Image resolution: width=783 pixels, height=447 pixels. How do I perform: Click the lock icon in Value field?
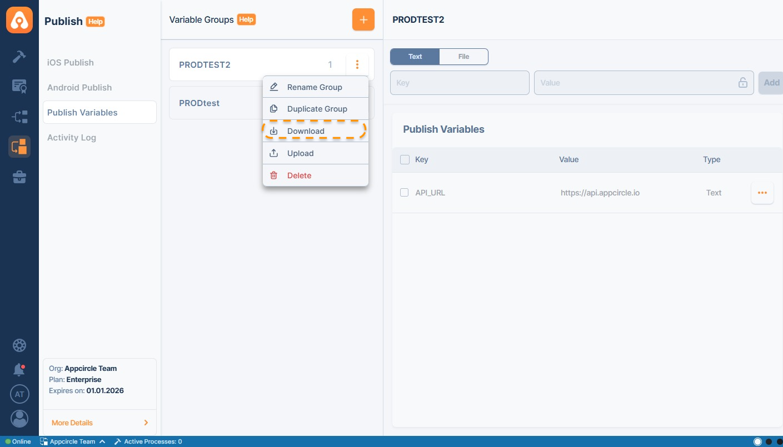(x=742, y=83)
